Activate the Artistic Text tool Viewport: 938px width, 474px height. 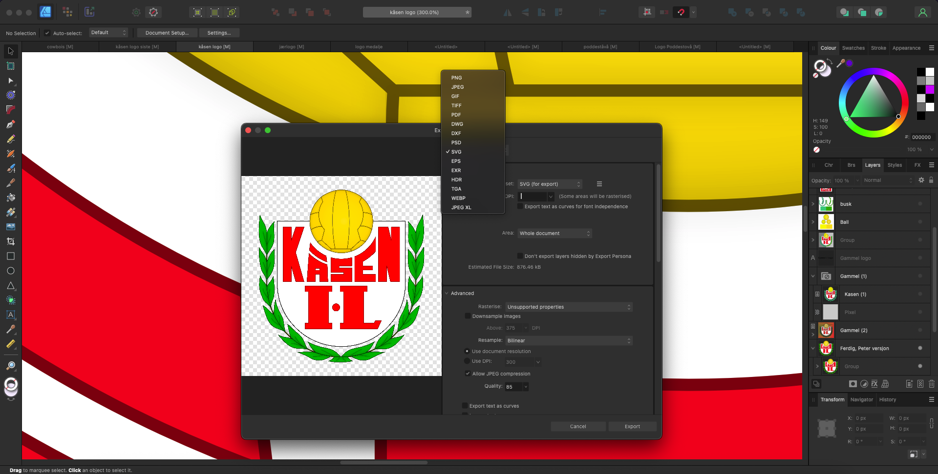[x=11, y=315]
